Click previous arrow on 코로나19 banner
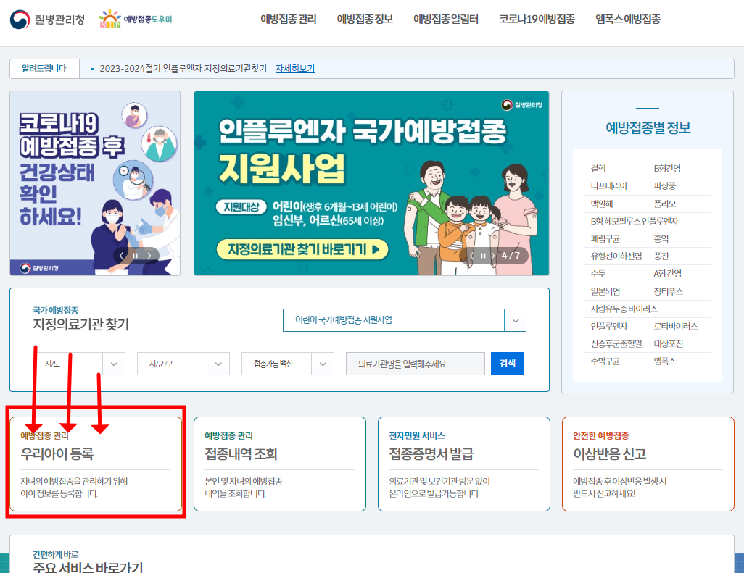This screenshot has width=744, height=573. [123, 256]
